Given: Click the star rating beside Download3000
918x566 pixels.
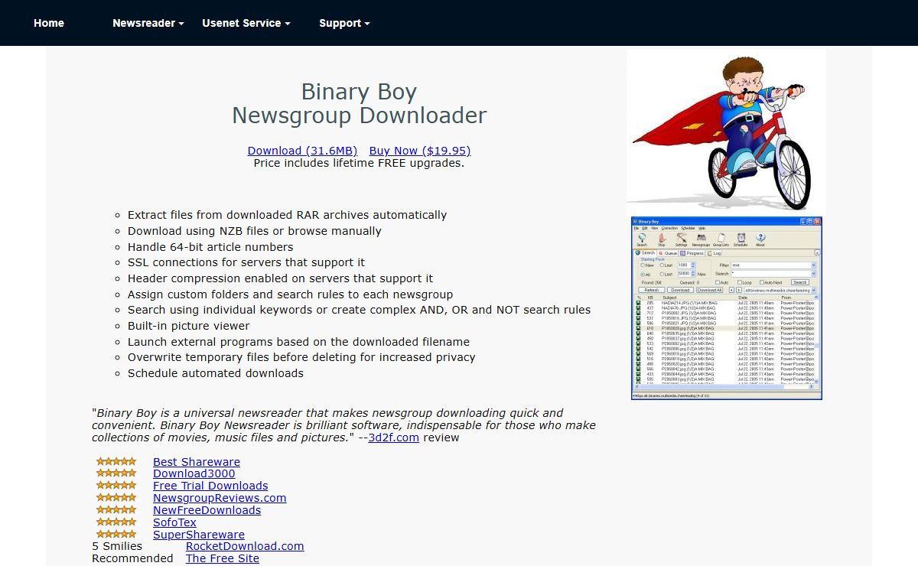Looking at the screenshot, I should click(116, 473).
